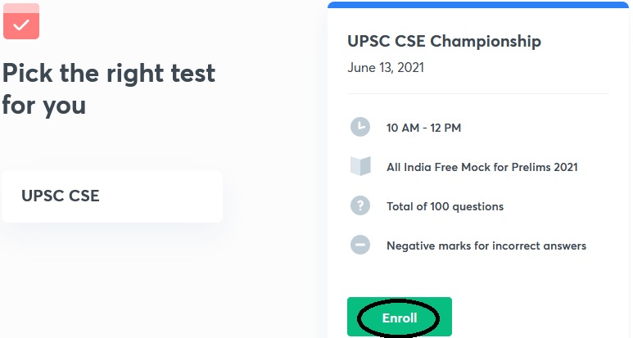
Task: Click the clock icon beside test timing
Action: click(x=360, y=127)
